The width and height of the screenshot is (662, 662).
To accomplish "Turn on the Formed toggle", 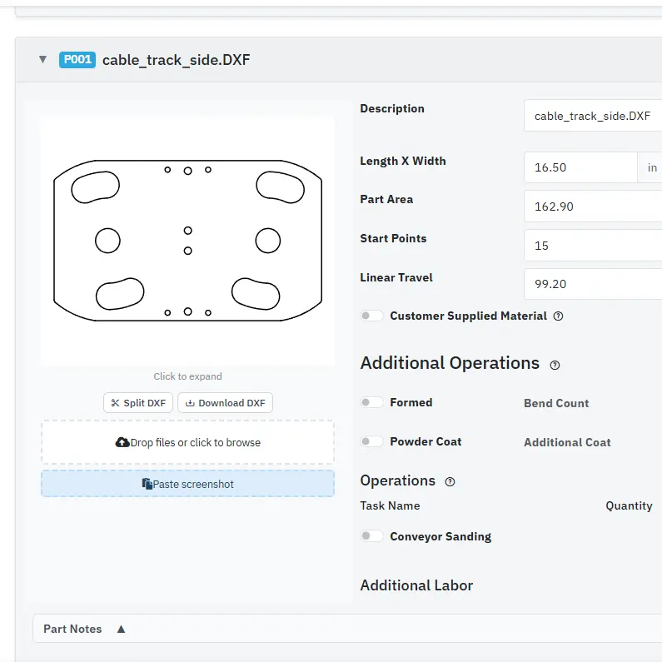I will (371, 403).
